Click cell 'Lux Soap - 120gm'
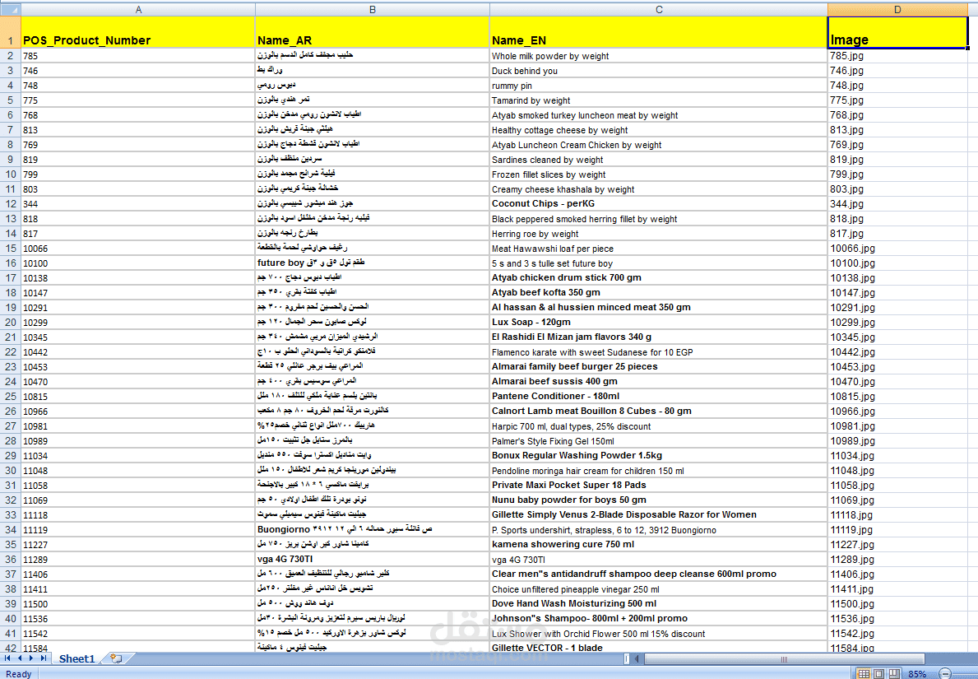 [x=659, y=322]
